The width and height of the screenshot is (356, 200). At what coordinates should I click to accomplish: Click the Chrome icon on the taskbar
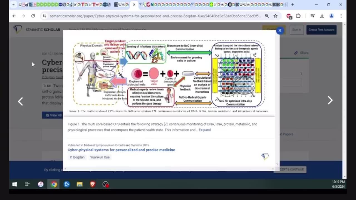point(54,184)
